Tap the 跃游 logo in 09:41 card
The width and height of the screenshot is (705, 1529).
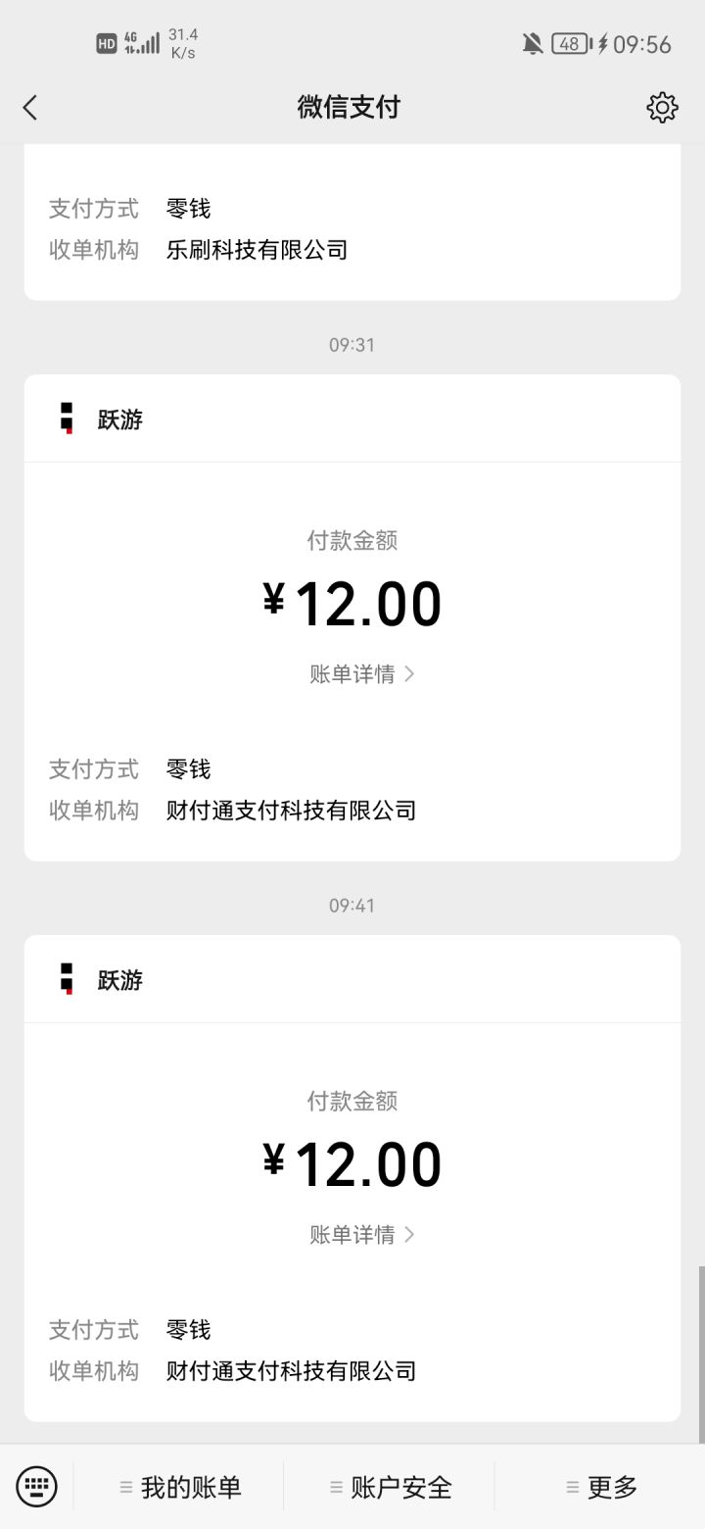pyautogui.click(x=67, y=979)
